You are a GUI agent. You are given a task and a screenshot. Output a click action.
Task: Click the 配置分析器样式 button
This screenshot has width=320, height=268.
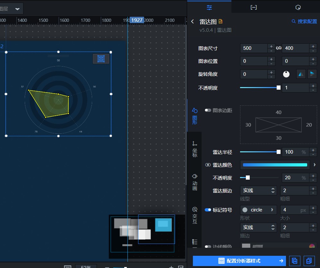[x=239, y=261]
